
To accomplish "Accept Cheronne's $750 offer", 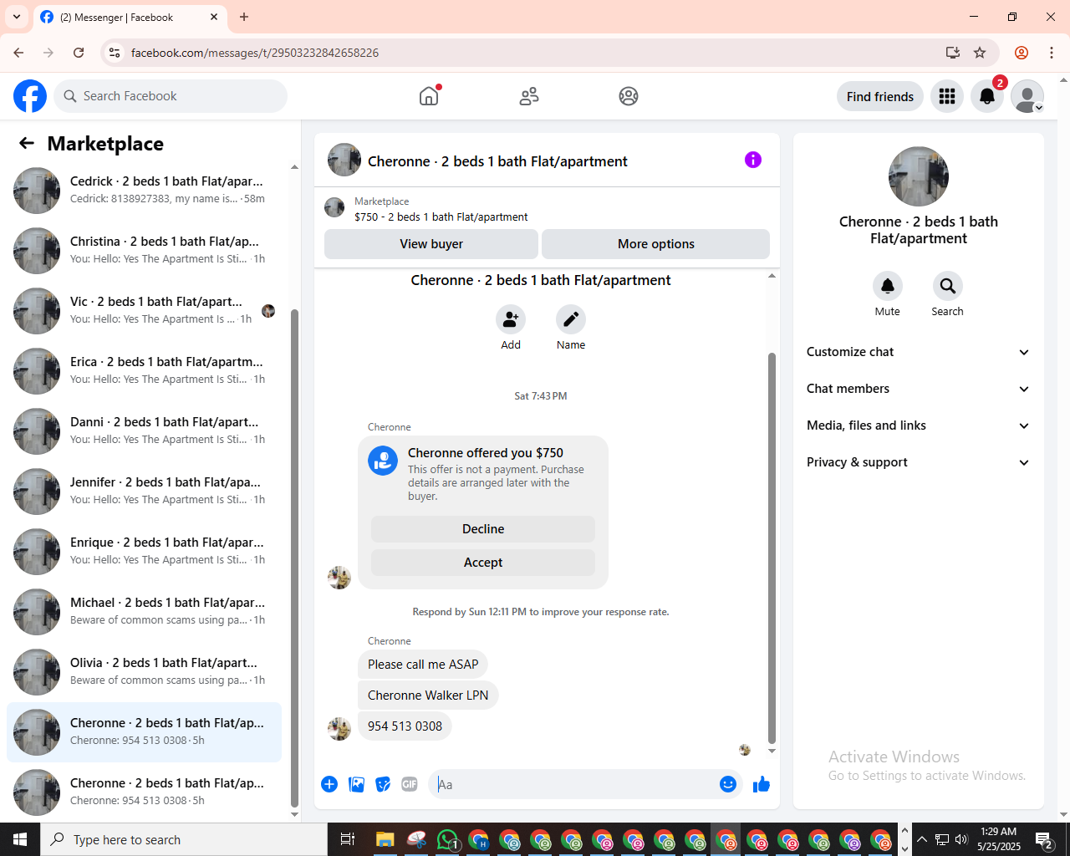I will 483,563.
